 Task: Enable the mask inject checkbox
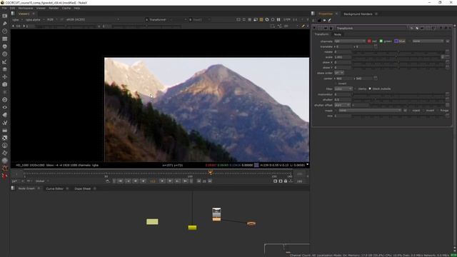click(x=410, y=111)
